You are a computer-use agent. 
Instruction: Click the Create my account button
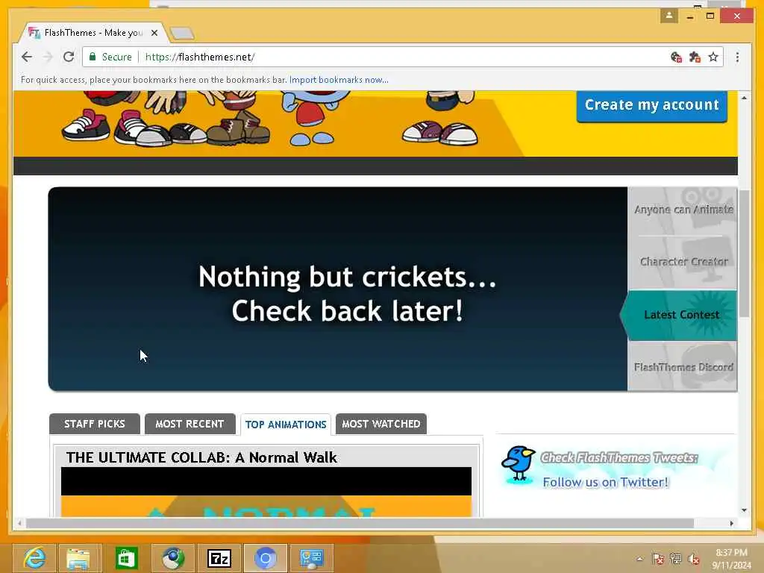click(x=652, y=105)
